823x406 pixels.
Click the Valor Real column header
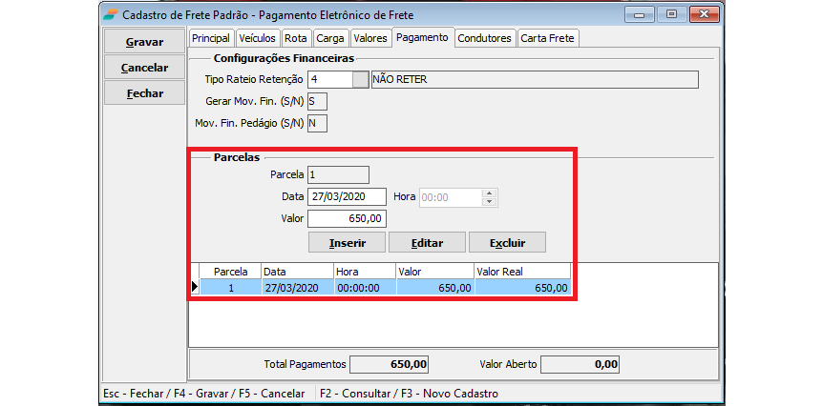(521, 272)
